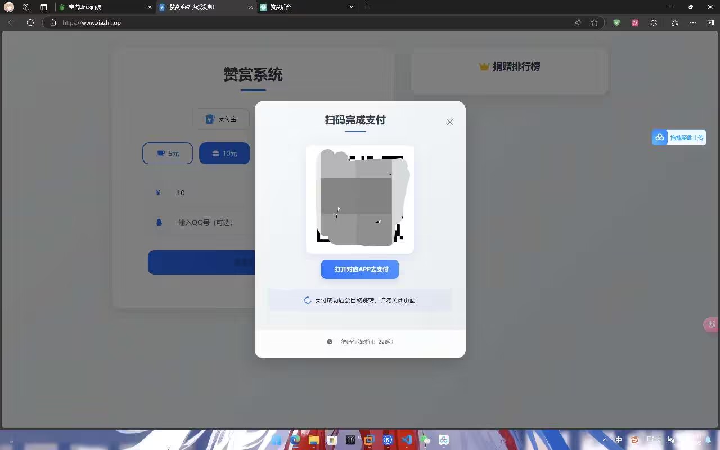The image size is (720, 450).
Task: Open the Windows Start menu
Action: (276, 440)
